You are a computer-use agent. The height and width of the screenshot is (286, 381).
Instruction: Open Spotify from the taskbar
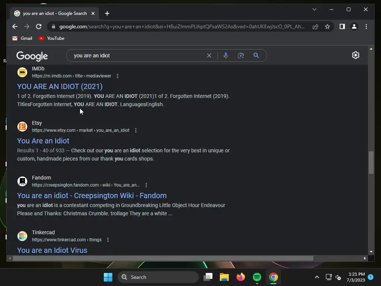257,277
